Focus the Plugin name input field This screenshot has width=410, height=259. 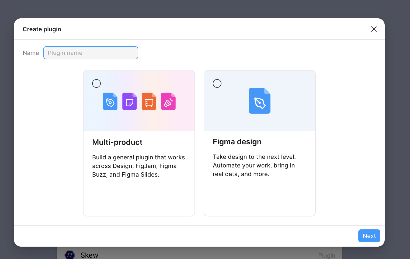91,53
